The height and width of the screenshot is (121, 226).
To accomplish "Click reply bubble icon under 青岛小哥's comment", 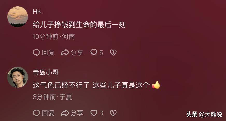I will (x=36, y=113).
